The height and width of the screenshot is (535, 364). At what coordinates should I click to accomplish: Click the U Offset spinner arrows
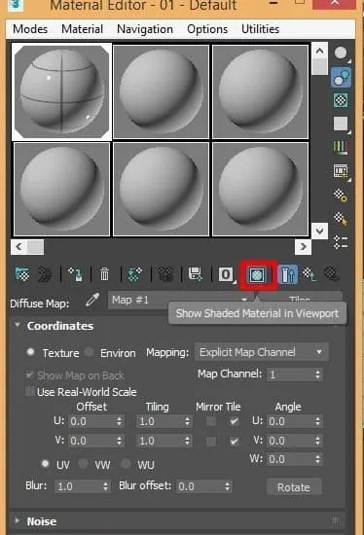tap(119, 421)
